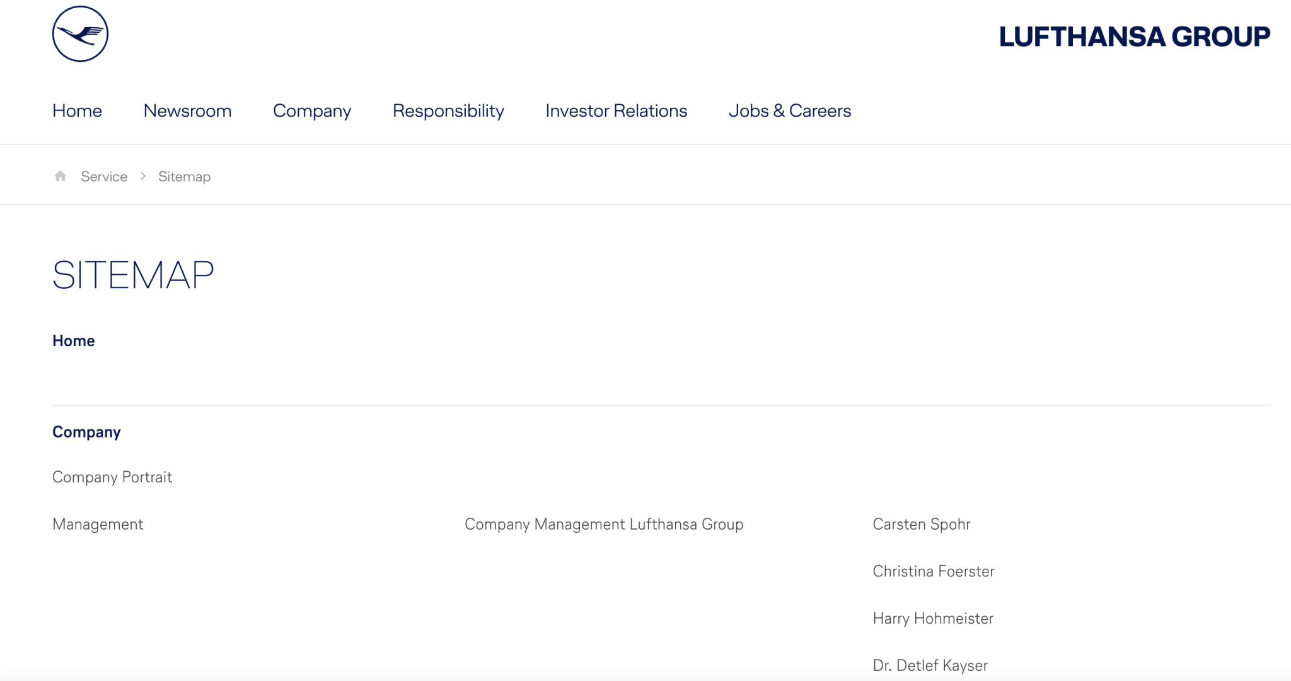The height and width of the screenshot is (681, 1291).
Task: Click Service in the breadcrumb
Action: click(x=104, y=177)
